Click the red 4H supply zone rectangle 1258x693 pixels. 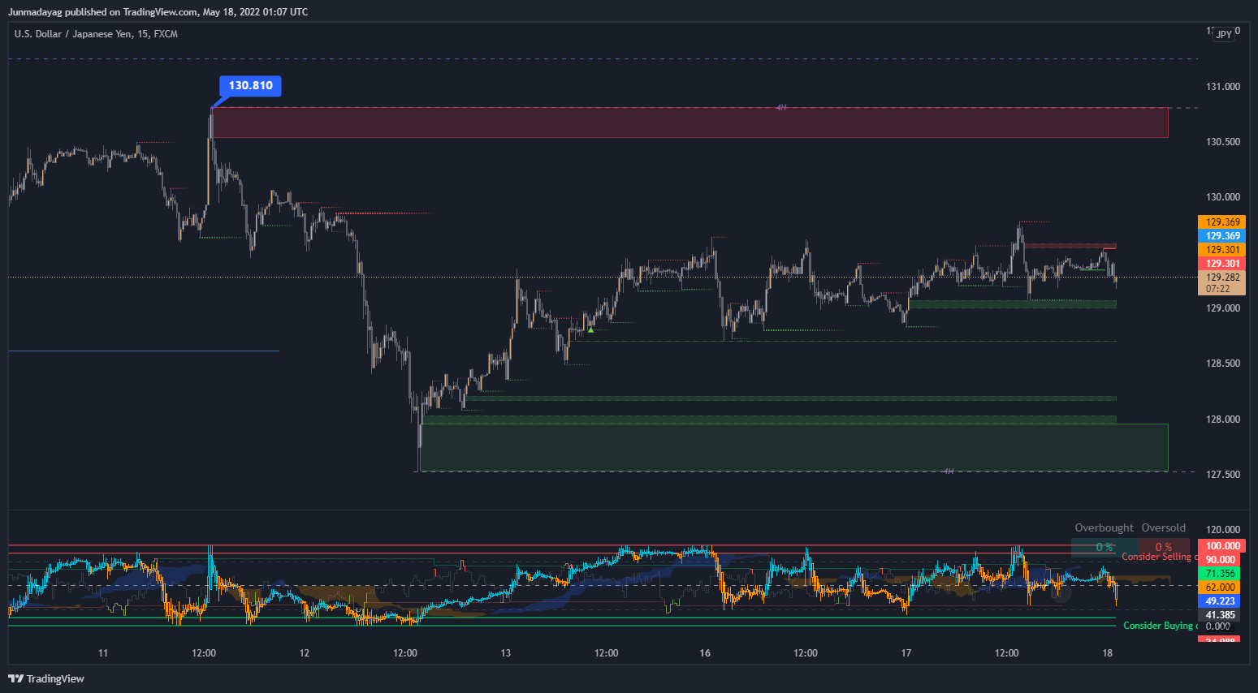690,123
